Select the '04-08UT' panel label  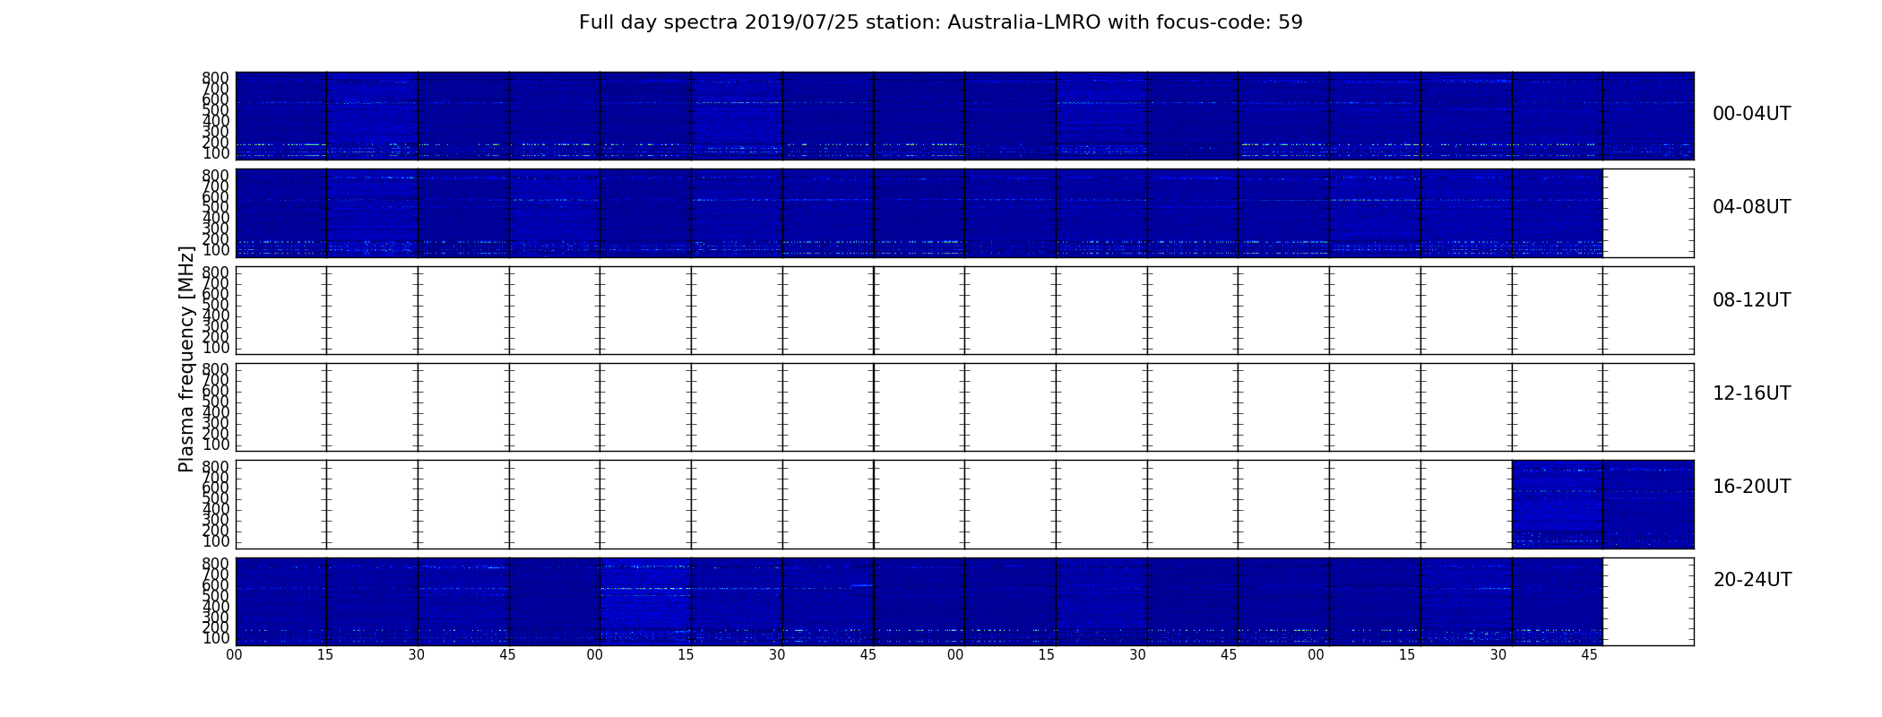pos(1751,207)
